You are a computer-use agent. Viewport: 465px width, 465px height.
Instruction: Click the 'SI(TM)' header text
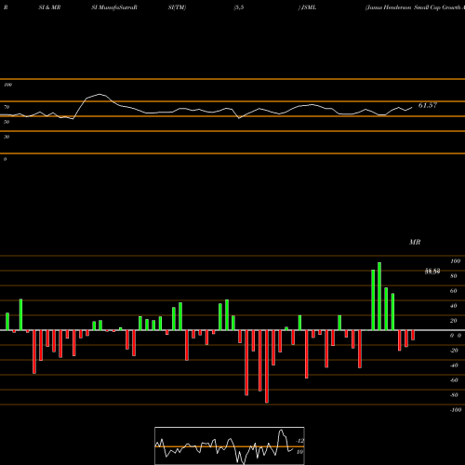pyautogui.click(x=177, y=7)
